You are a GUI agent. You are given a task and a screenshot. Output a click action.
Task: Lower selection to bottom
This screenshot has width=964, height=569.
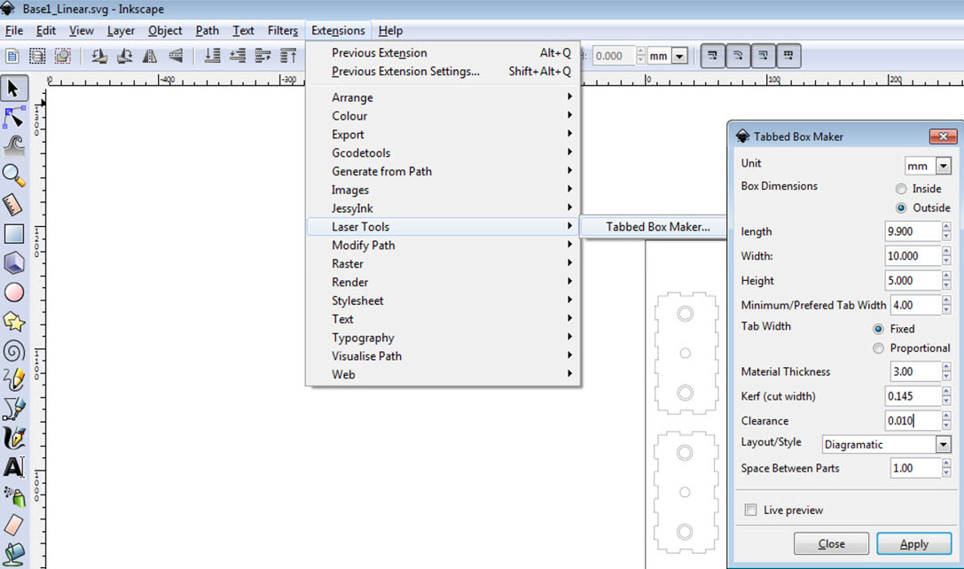[212, 56]
